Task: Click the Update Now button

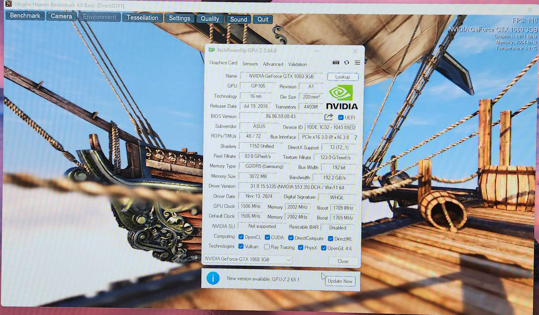Action: 340,281
